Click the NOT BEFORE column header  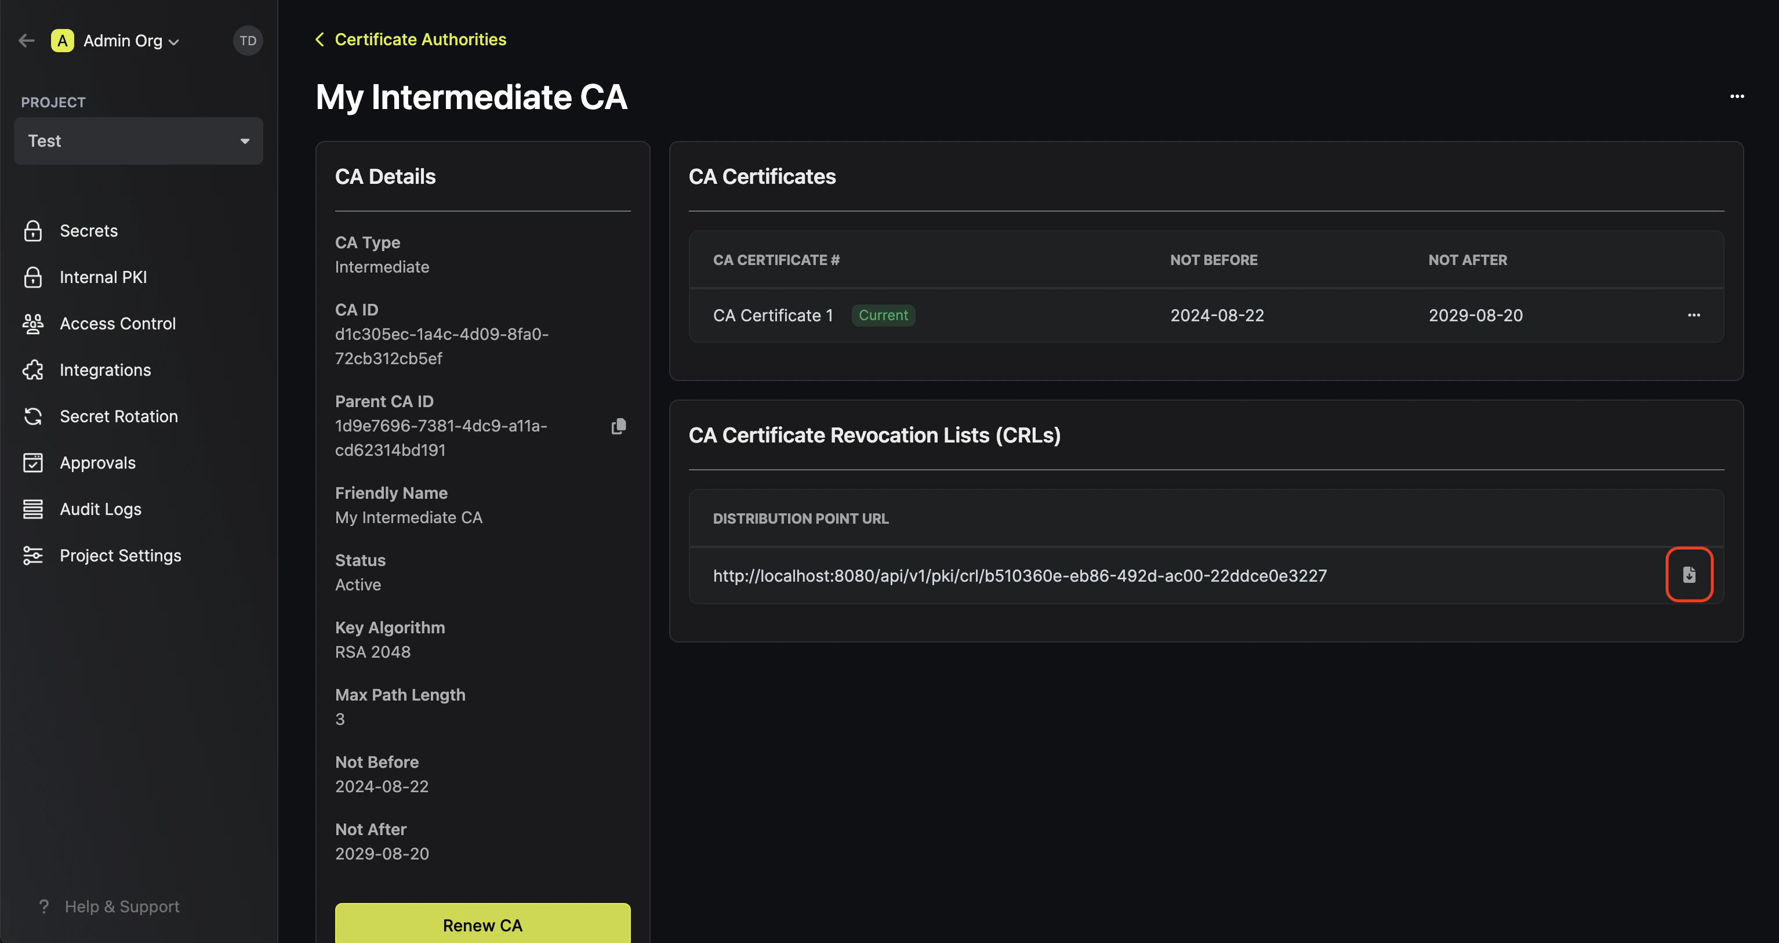point(1214,260)
